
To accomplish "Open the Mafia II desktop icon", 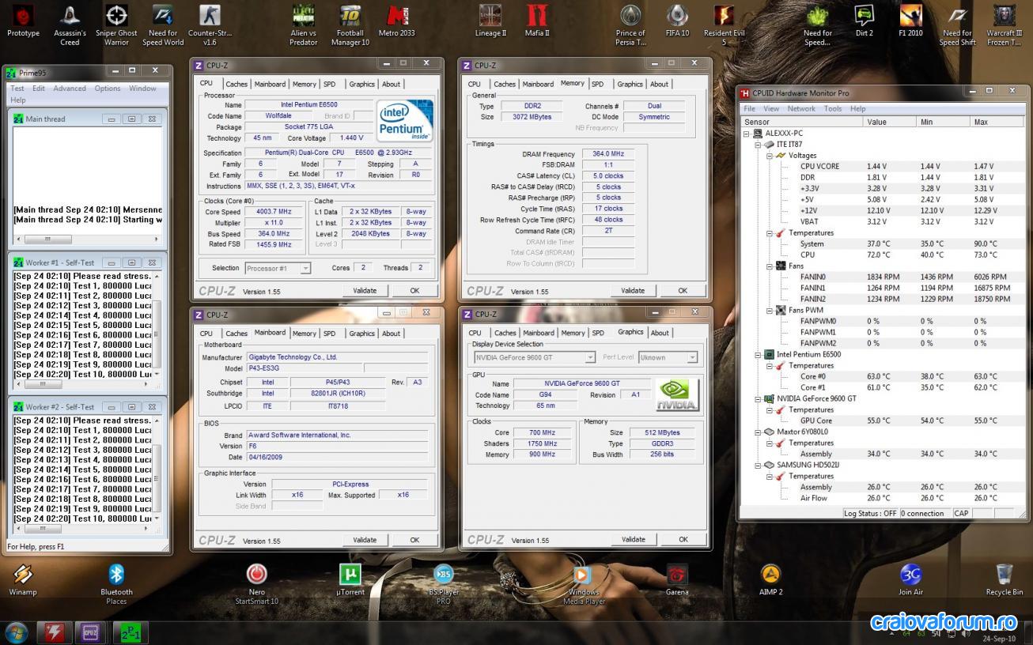I will 537,20.
